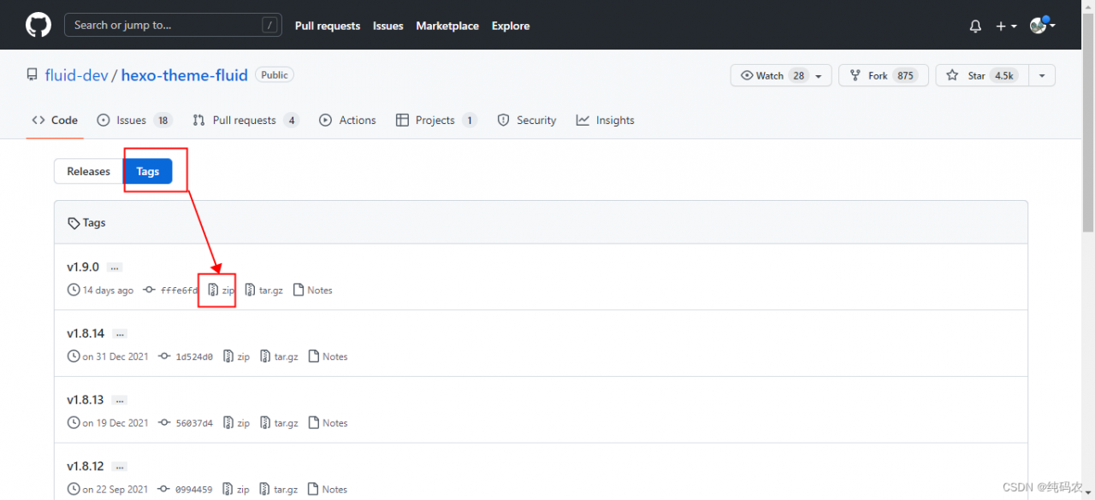Screen dimensions: 1095x500
Task: Switch to the Actions tab
Action: click(x=347, y=121)
